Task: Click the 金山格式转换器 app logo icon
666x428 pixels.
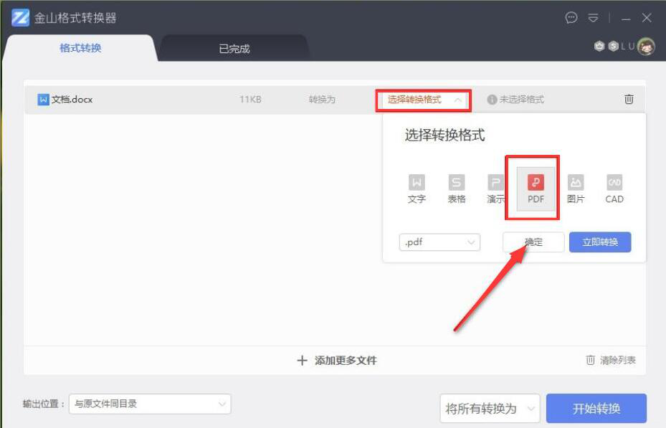Action: tap(20, 18)
